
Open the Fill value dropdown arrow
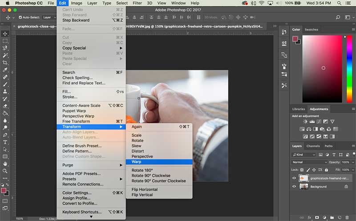point(353,170)
